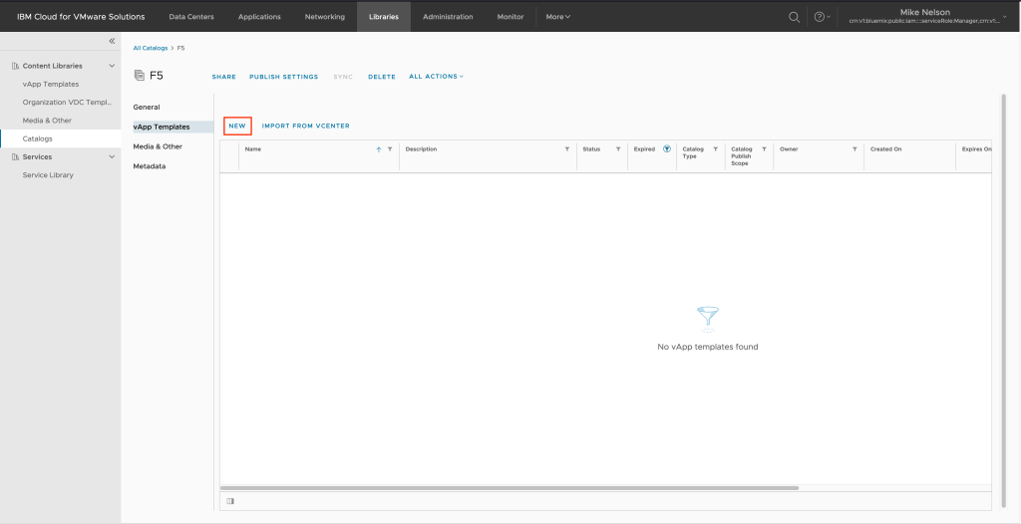Open the column chooser icon below grid

click(x=230, y=500)
